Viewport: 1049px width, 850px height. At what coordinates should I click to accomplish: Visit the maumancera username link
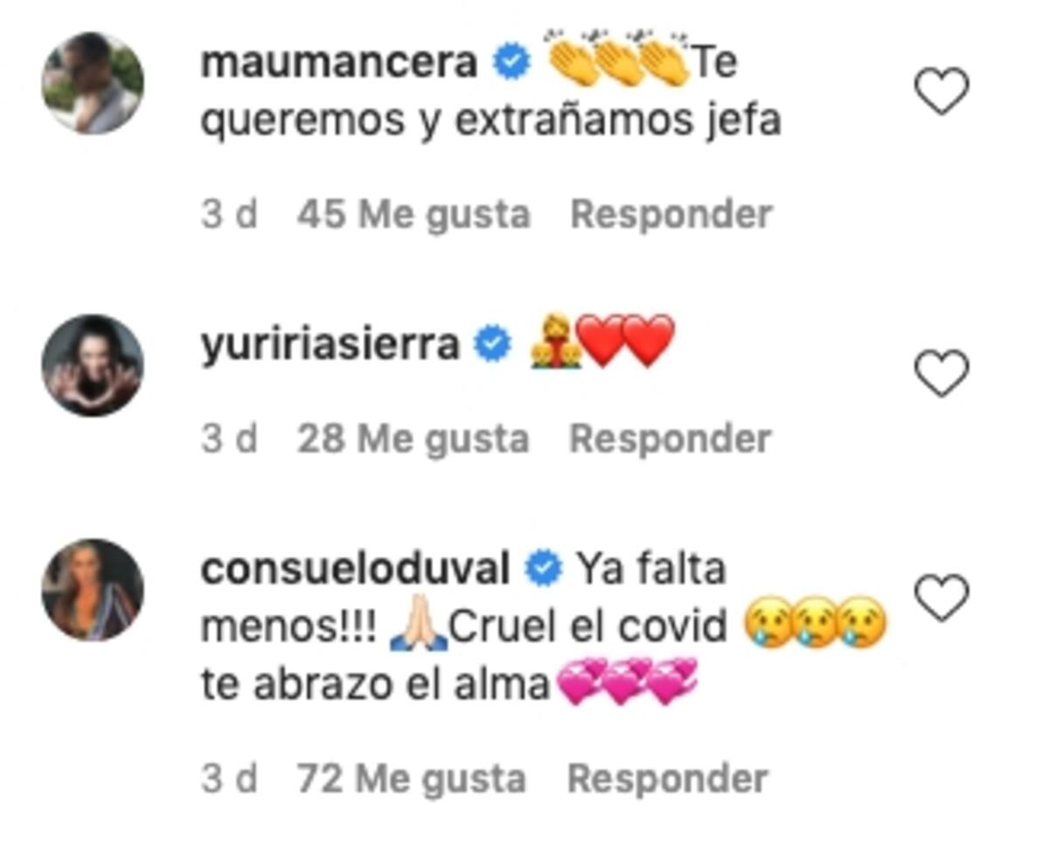[x=339, y=64]
